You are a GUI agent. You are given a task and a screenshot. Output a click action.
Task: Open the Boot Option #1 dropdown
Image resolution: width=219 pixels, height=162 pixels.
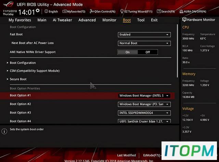coord(144,96)
